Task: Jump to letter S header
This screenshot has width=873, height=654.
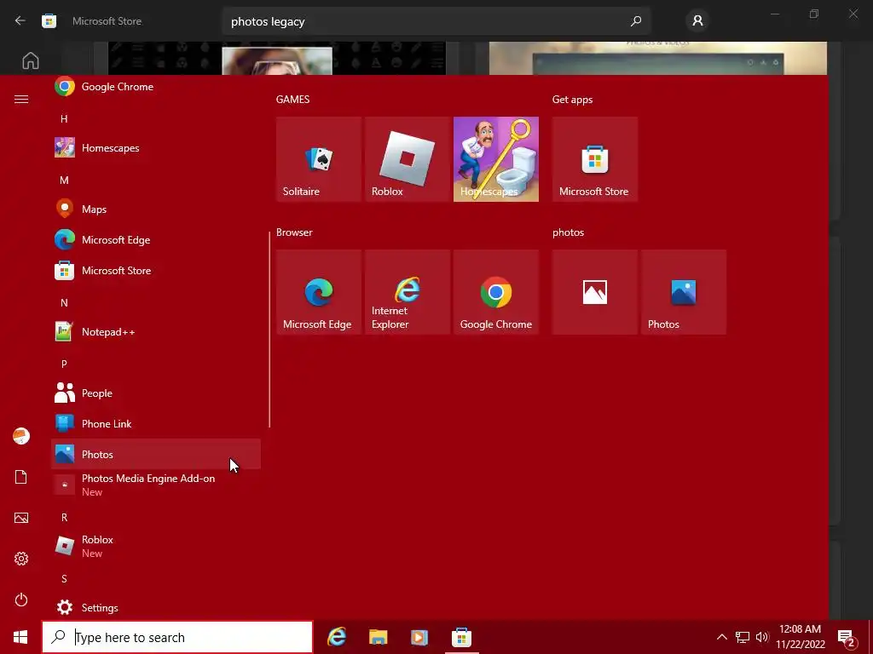Action: coord(64,578)
